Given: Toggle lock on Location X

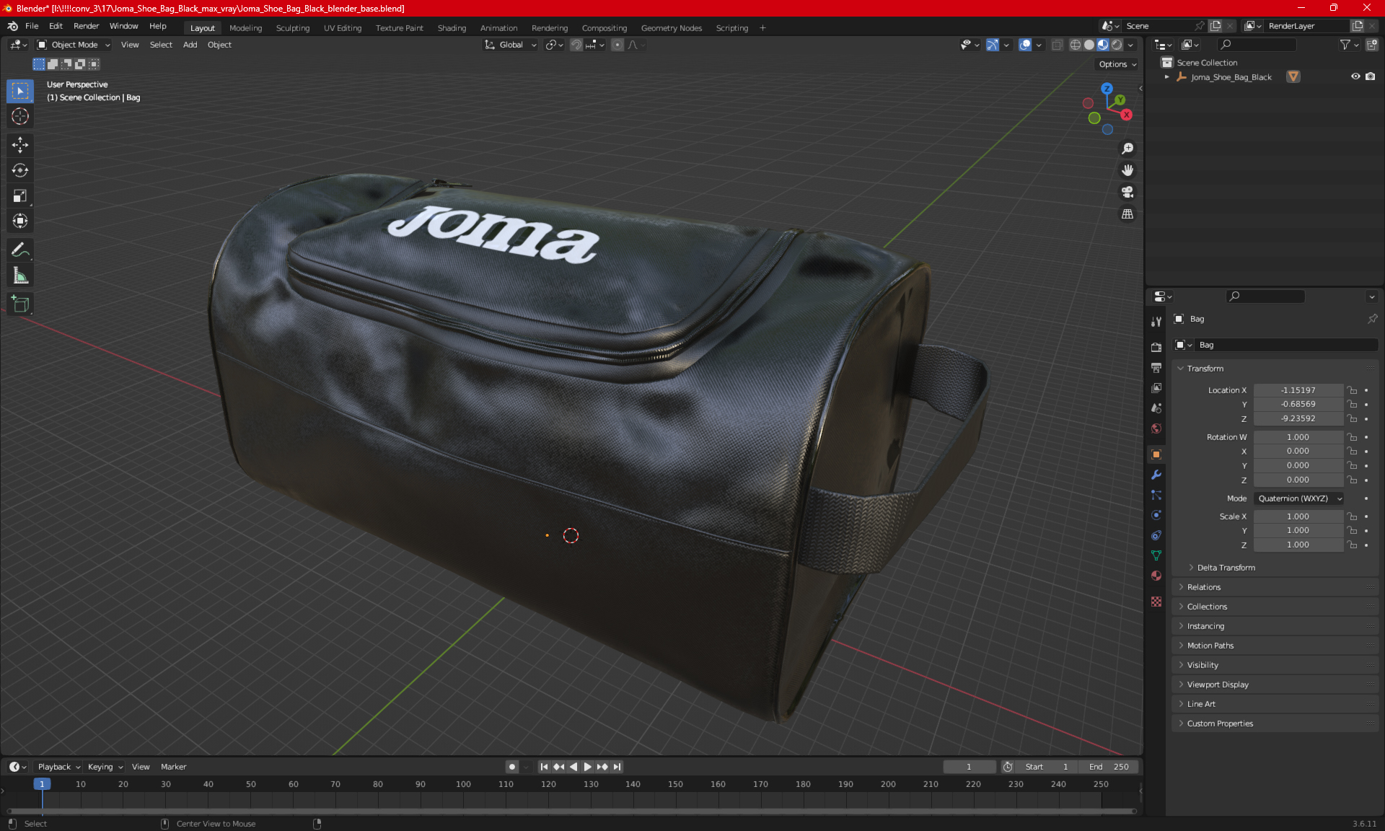Looking at the screenshot, I should pos(1353,390).
